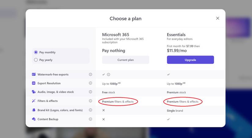The image size is (252, 138).
Task: Click the HD Export Resolution icon
Action: (x=34, y=83)
